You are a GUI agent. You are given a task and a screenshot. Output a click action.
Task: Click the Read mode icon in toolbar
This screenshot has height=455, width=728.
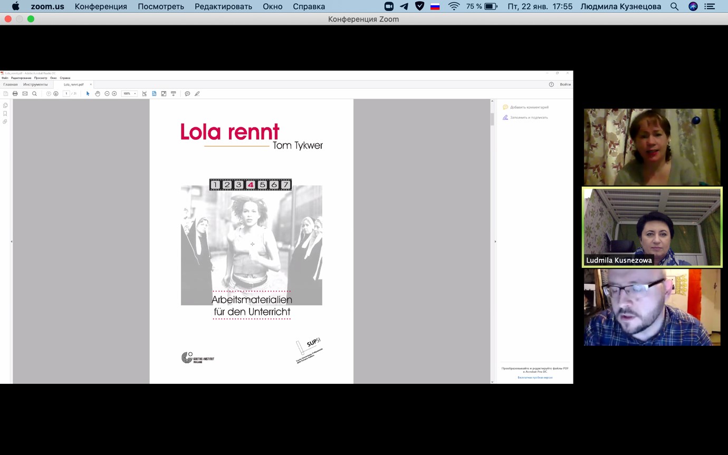tap(173, 93)
